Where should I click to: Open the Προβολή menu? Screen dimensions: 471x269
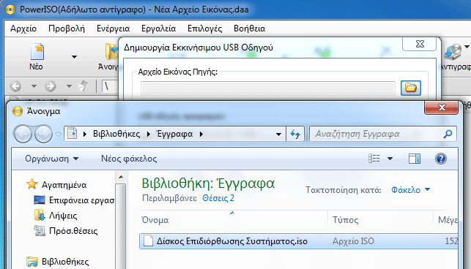point(67,29)
